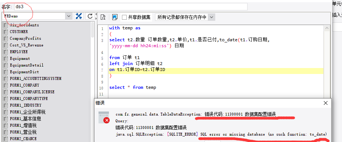Select the Equipment table

coord(20,58)
